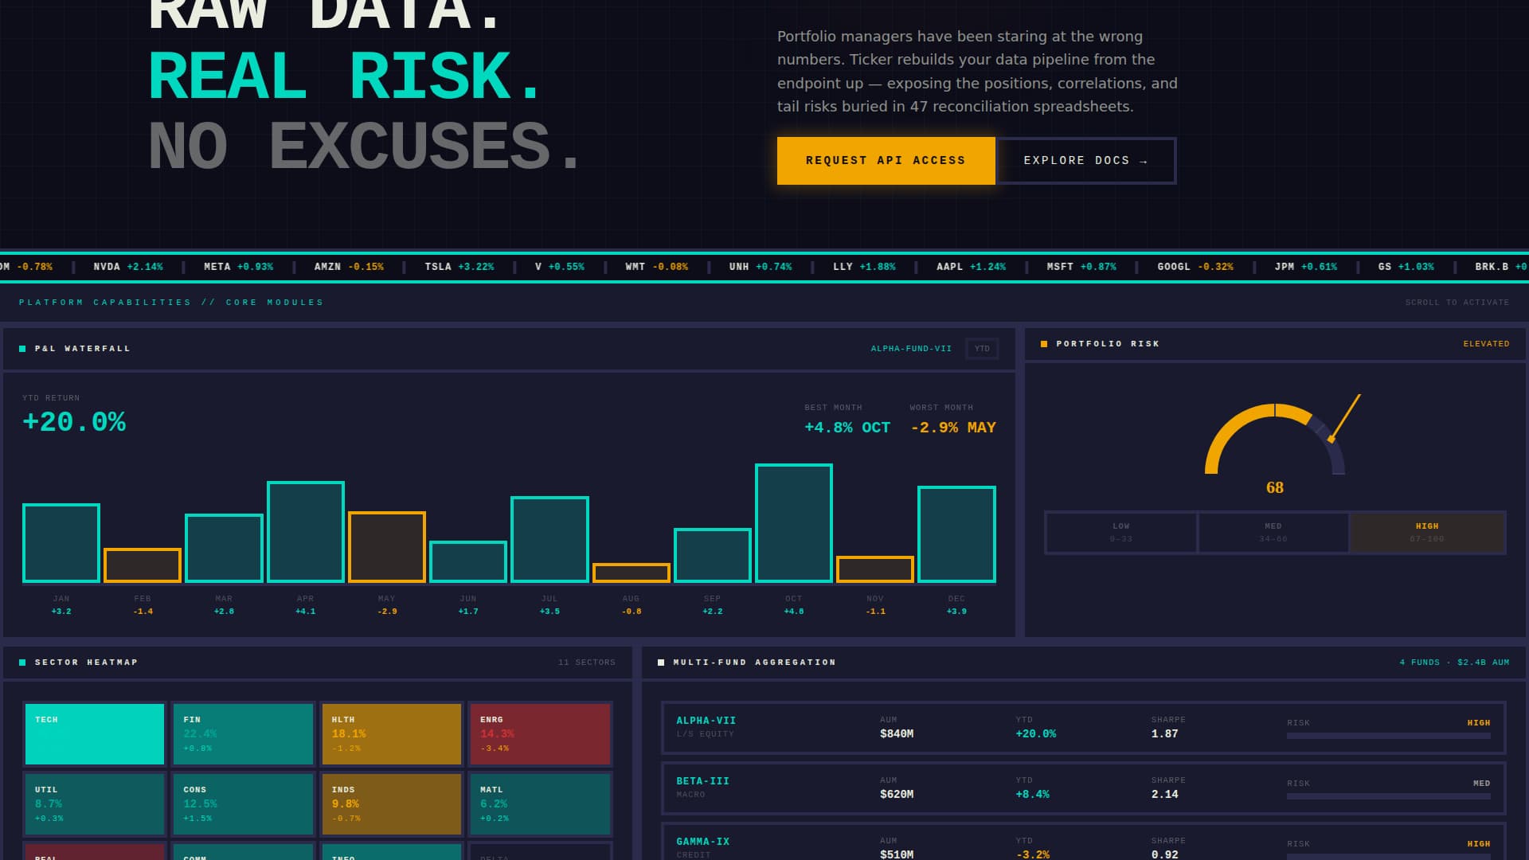Click the JAN bar in the waterfall chart
Viewport: 1529px width, 860px height.
(x=61, y=543)
